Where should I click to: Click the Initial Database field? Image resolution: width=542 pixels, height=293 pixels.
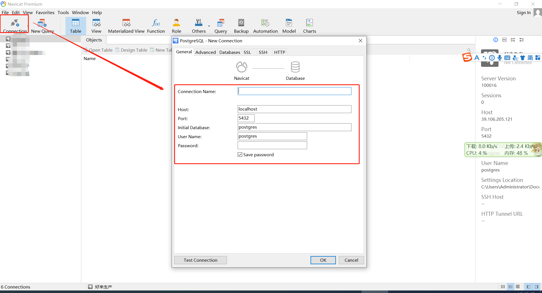(294, 127)
